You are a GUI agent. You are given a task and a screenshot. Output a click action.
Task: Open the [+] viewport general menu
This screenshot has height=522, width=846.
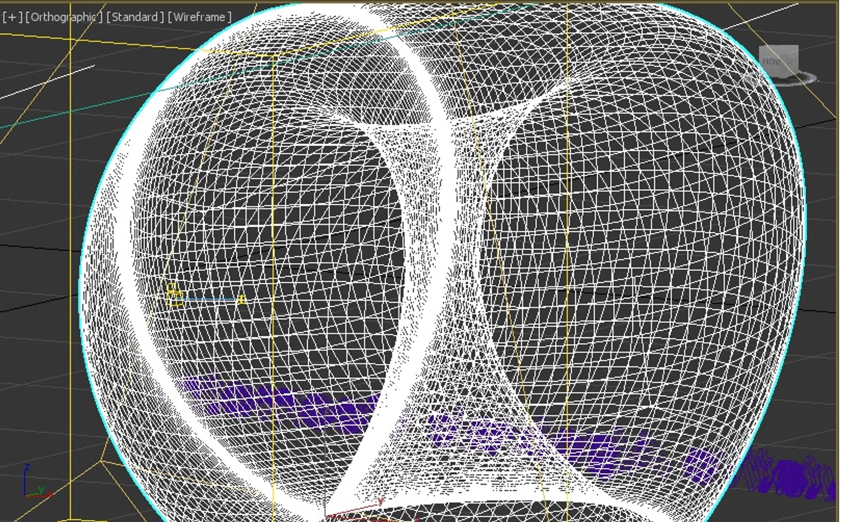point(13,17)
